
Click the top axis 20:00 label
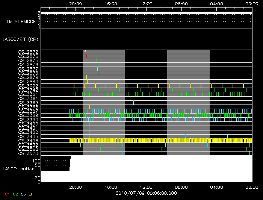(76, 4)
